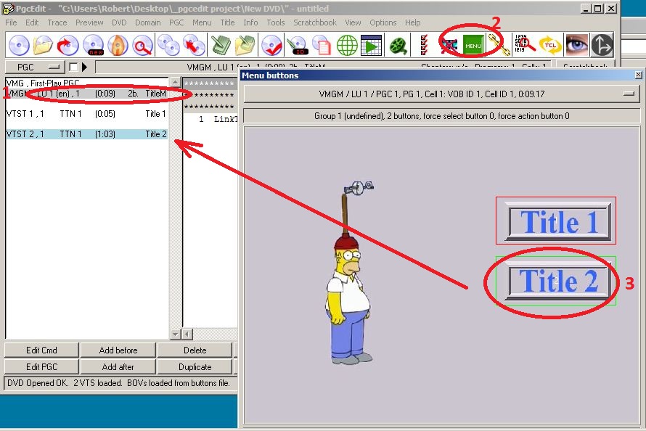This screenshot has width=646, height=431.
Task: Open the Help menu
Action: pyautogui.click(x=412, y=22)
